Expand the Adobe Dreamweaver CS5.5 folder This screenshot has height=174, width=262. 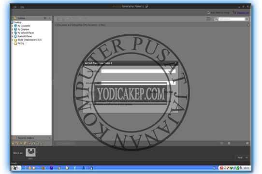click(12, 40)
